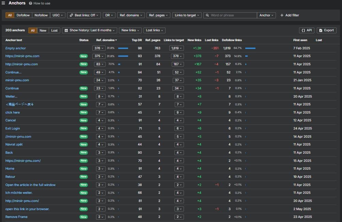This screenshot has width=342, height=222.
Task: Click Ref. domains bar for Empty anchor
Action: [123, 48]
